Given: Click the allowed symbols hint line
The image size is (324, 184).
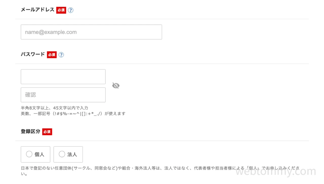Looking at the screenshot, I should (73, 114).
